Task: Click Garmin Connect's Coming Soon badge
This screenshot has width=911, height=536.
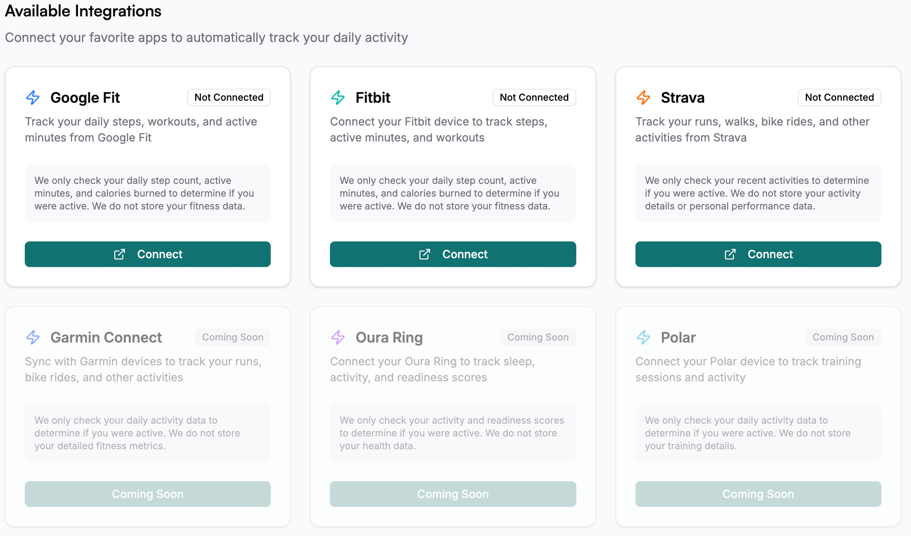Action: [x=233, y=337]
